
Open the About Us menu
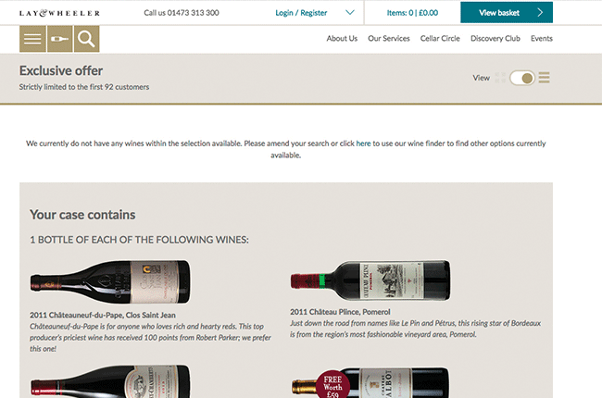(342, 39)
